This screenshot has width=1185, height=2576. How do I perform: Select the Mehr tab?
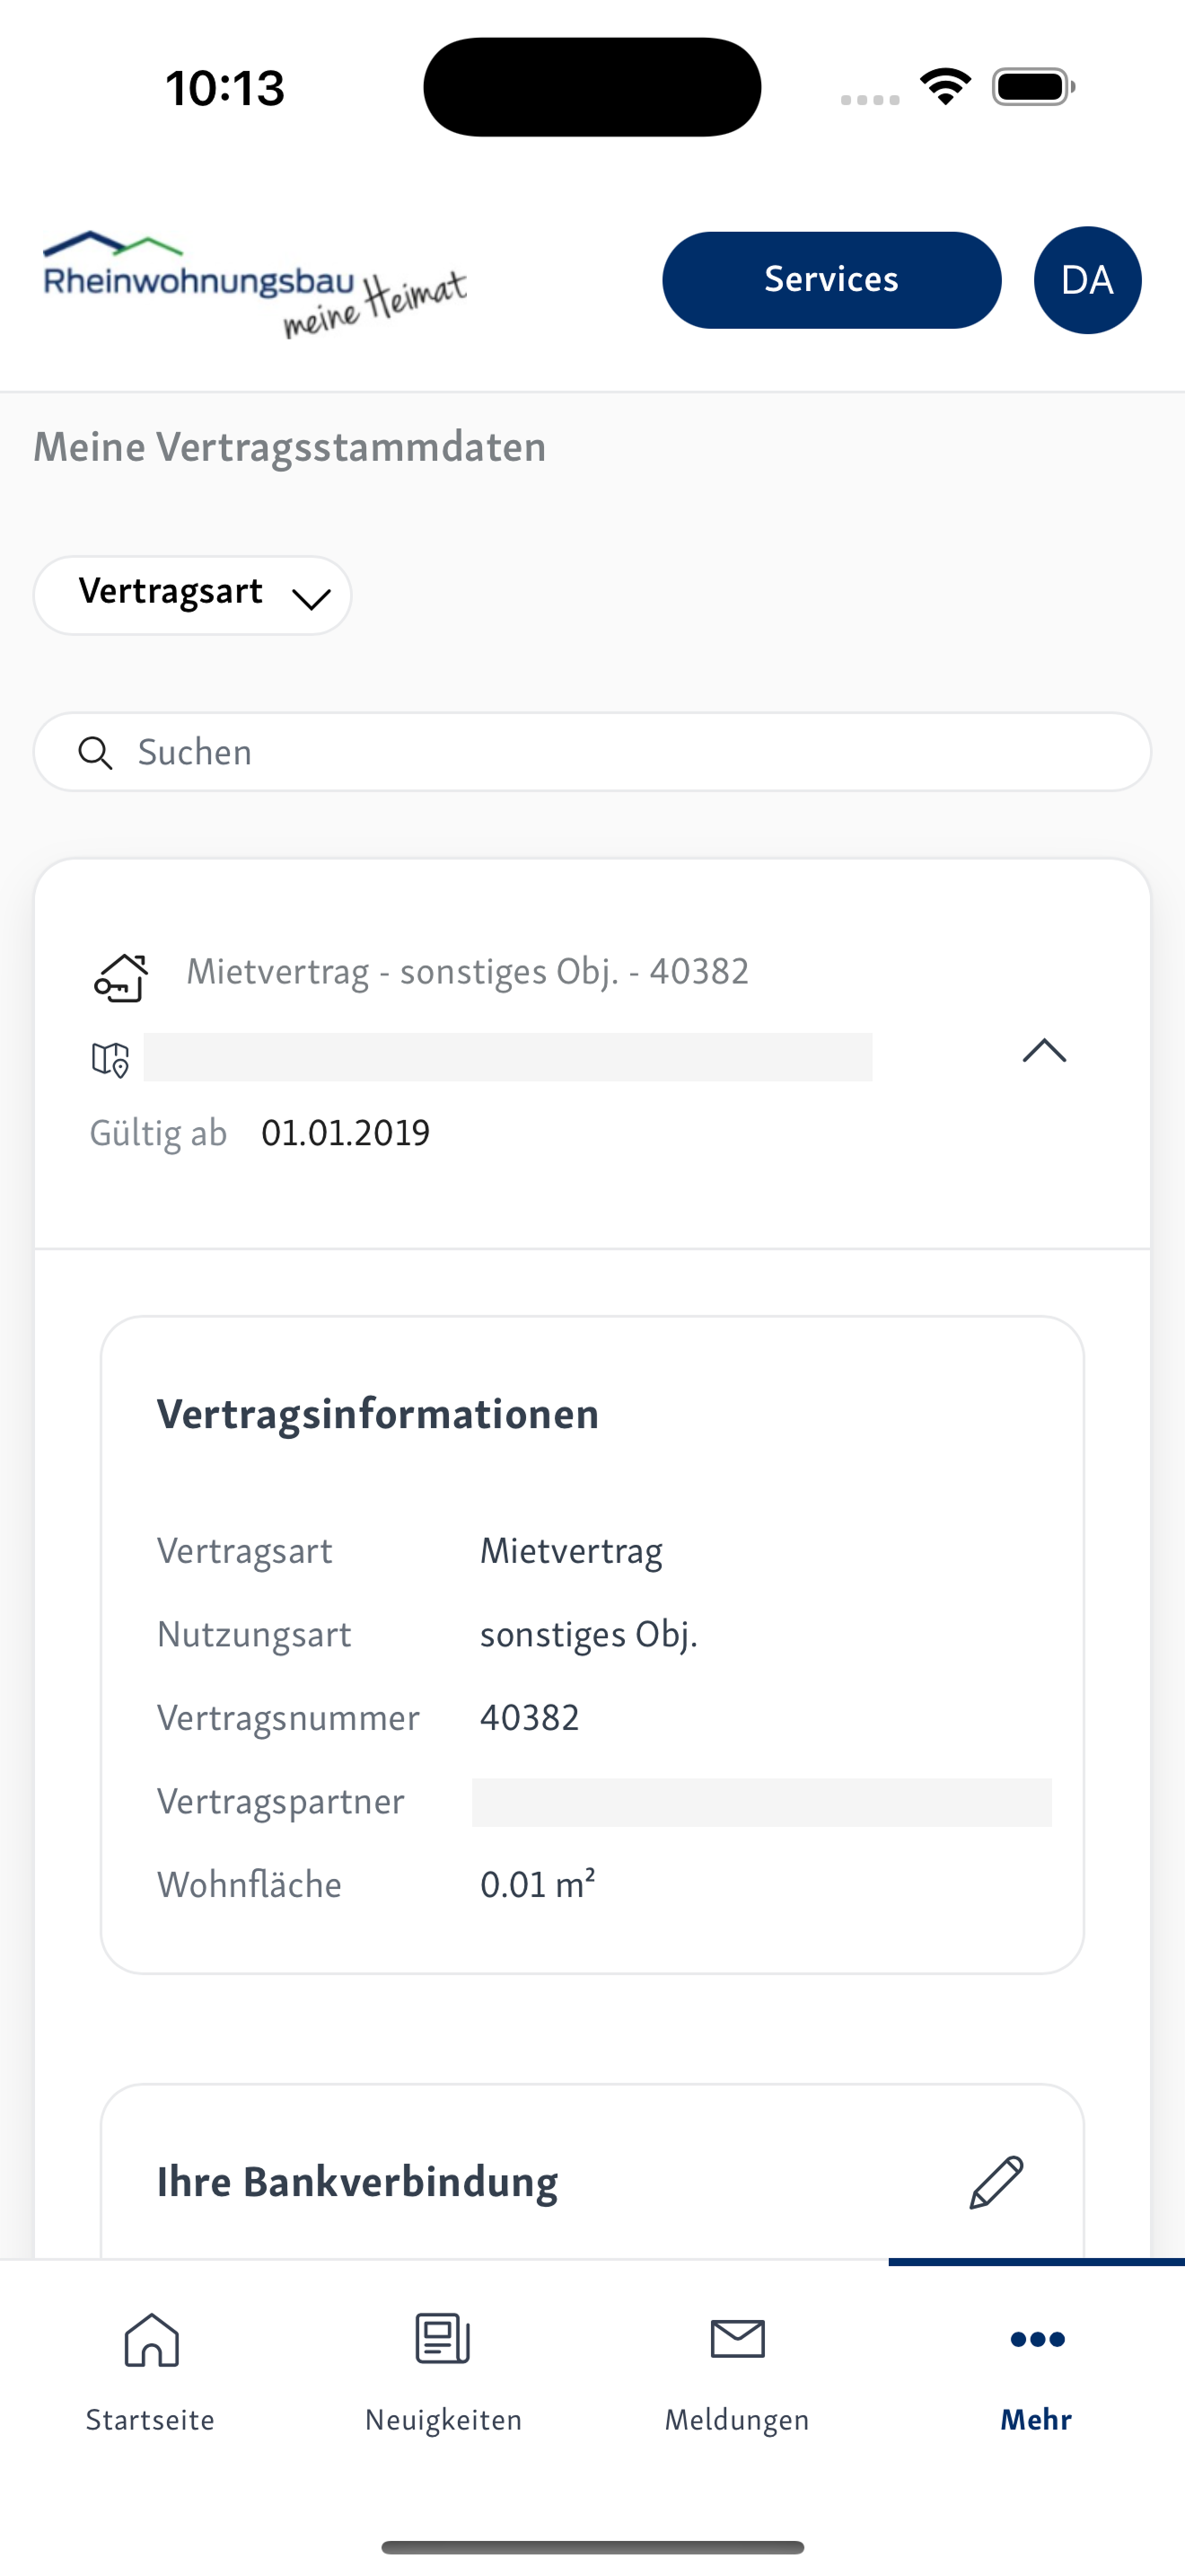click(x=1036, y=2372)
